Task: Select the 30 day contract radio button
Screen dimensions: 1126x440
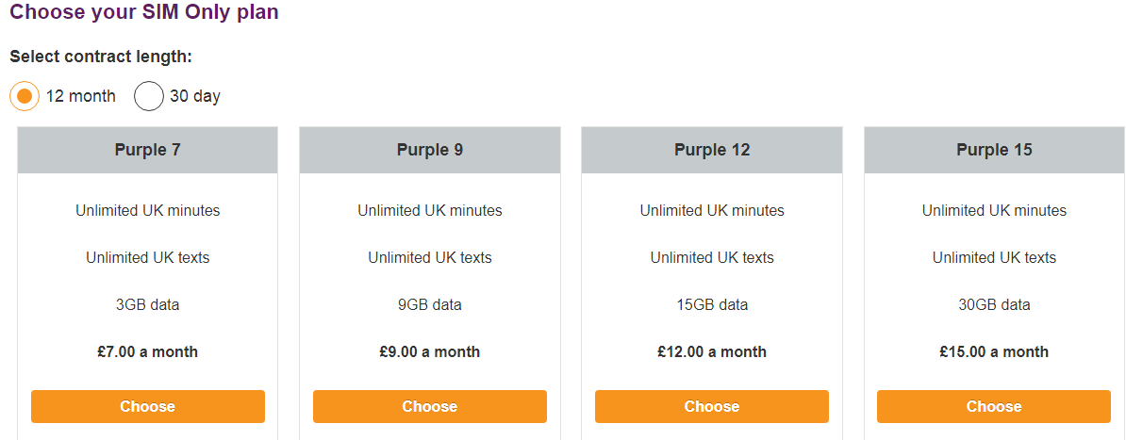Action: 149,96
